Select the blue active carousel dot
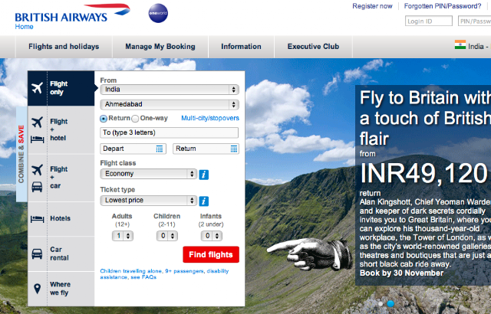The image size is (491, 314). pos(390,303)
